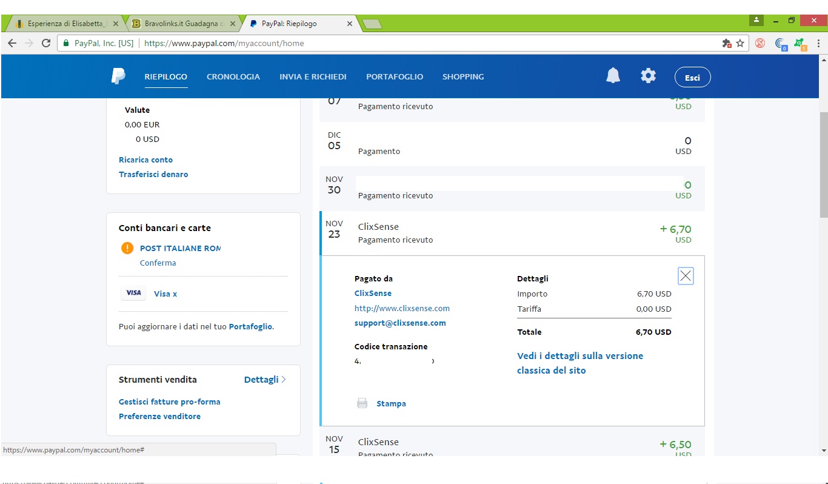Click the green padlock site security icon
Screen dimensions: 828x484
pos(65,43)
